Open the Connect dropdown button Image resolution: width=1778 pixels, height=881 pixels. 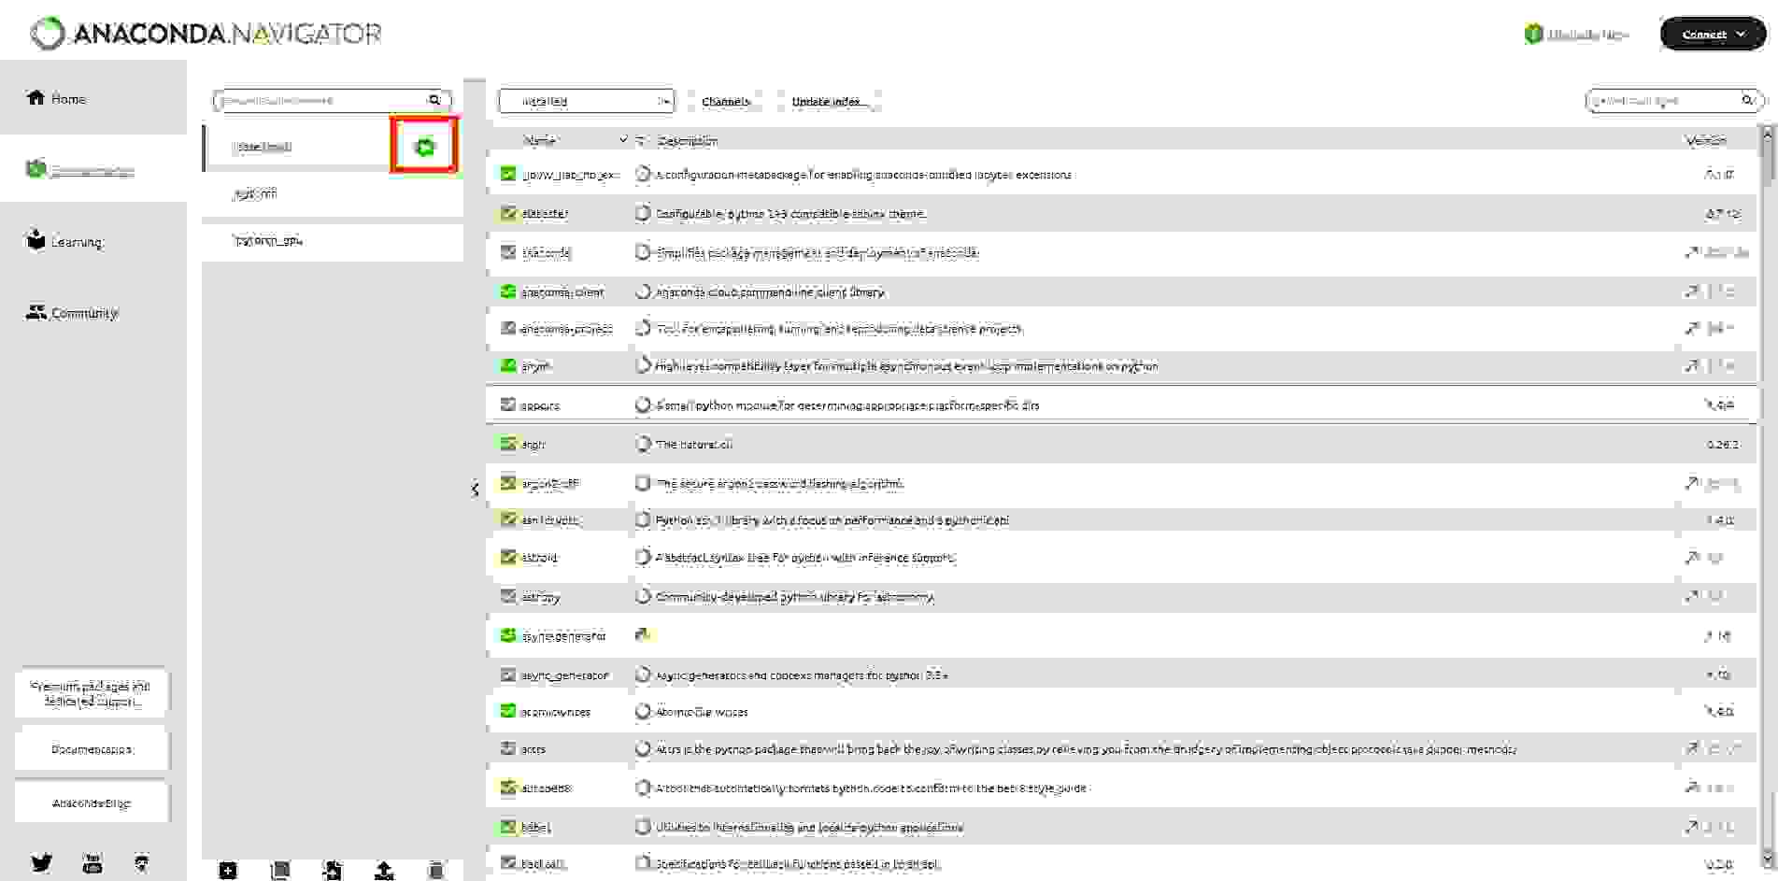tap(1713, 34)
